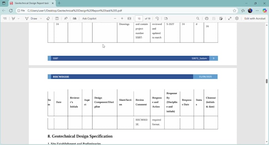The width and height of the screenshot is (269, 145).
Task: Open the browser profile avatar
Action: [250, 11]
